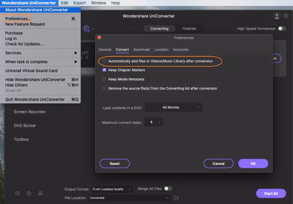Open Maximum convert tasks dropdown
The image size is (293, 204).
[x=154, y=122]
